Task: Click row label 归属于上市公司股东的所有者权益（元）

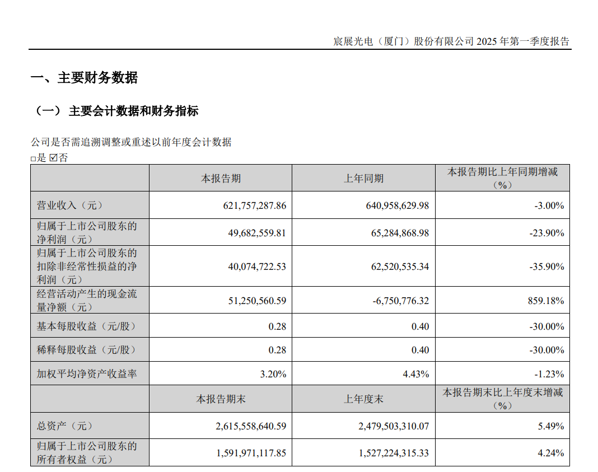Action: coord(87,452)
